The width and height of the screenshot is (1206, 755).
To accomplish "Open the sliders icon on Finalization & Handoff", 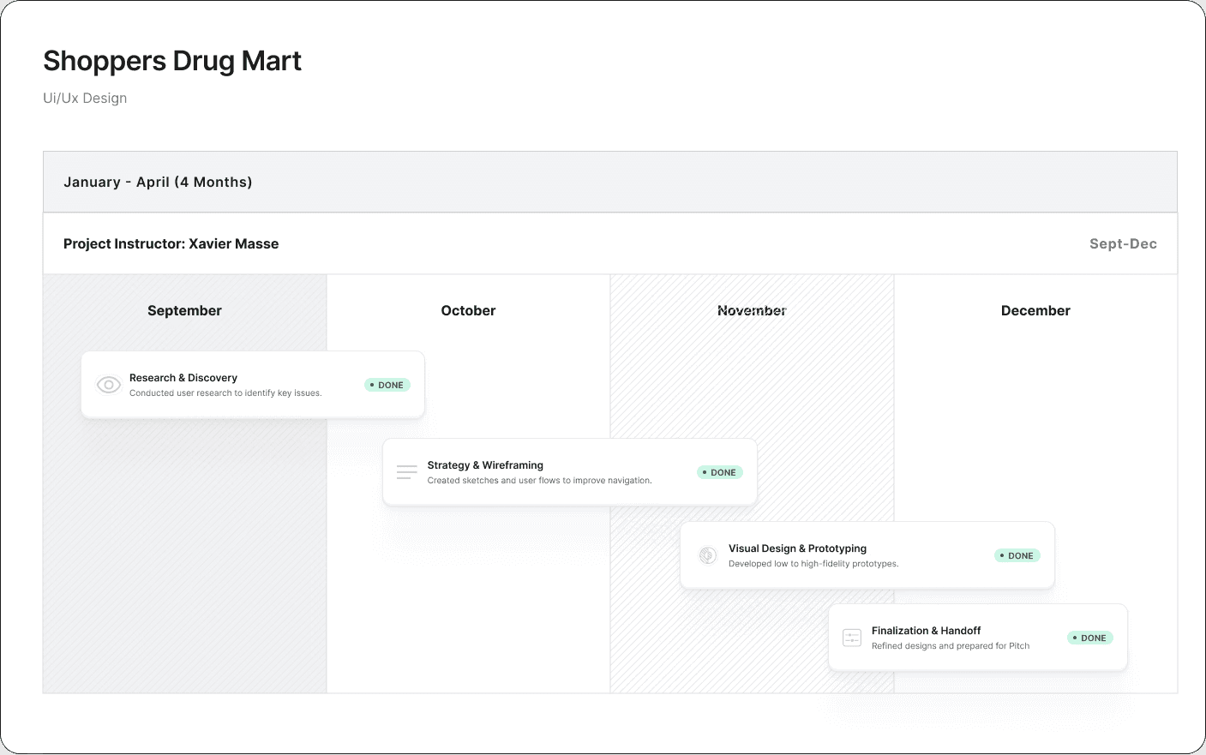I will pyautogui.click(x=851, y=638).
